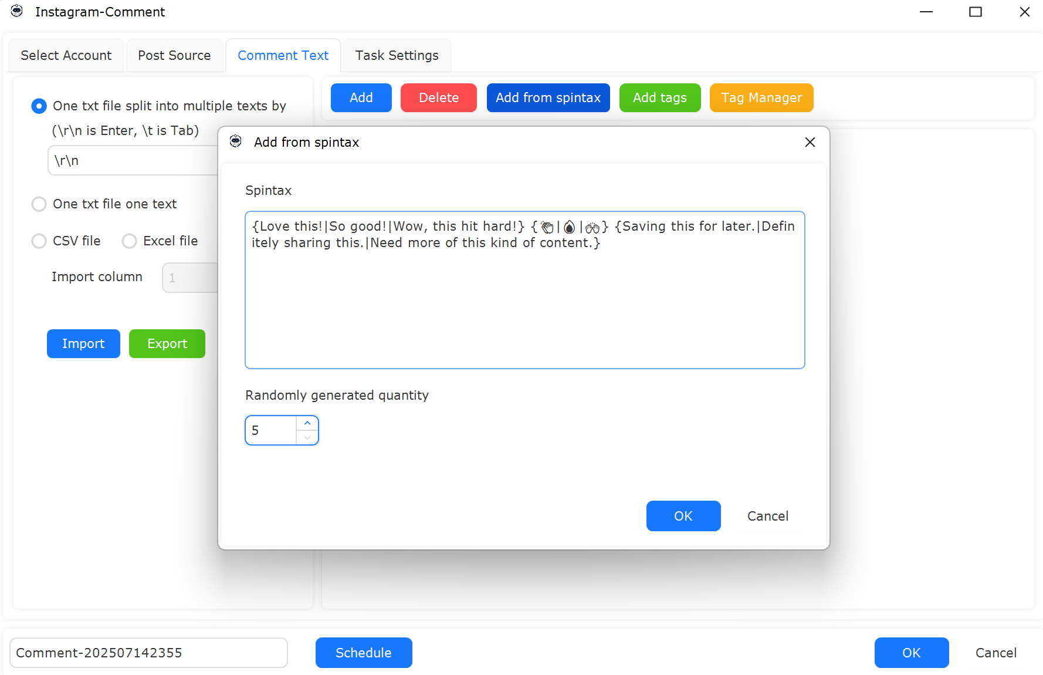
Task: Go to the Task Settings tab
Action: pos(397,55)
